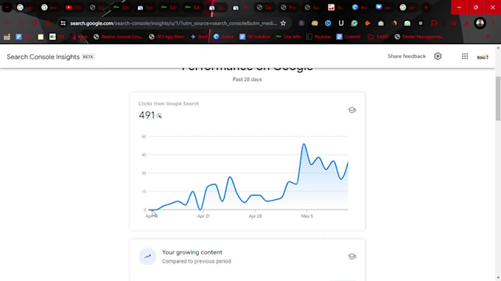Go back to previous page
501x281 pixels.
8,24
